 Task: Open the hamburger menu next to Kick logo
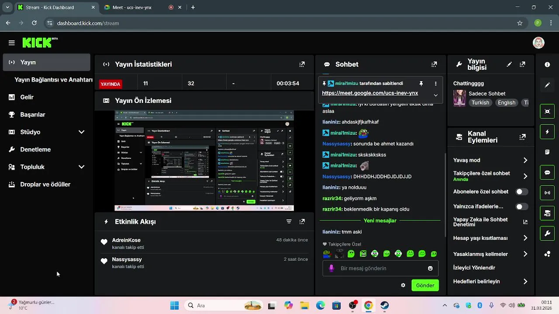click(x=11, y=43)
